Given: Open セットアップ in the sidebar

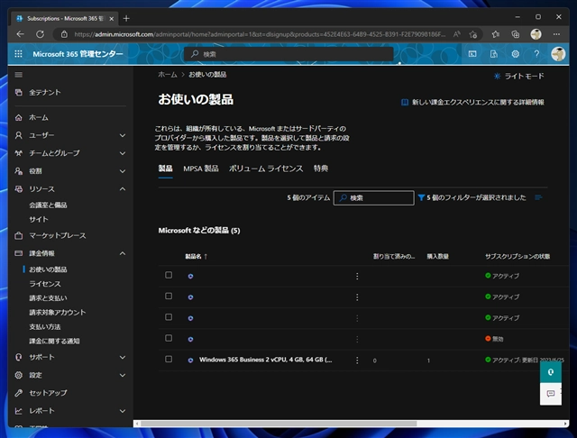Looking at the screenshot, I should [x=48, y=393].
